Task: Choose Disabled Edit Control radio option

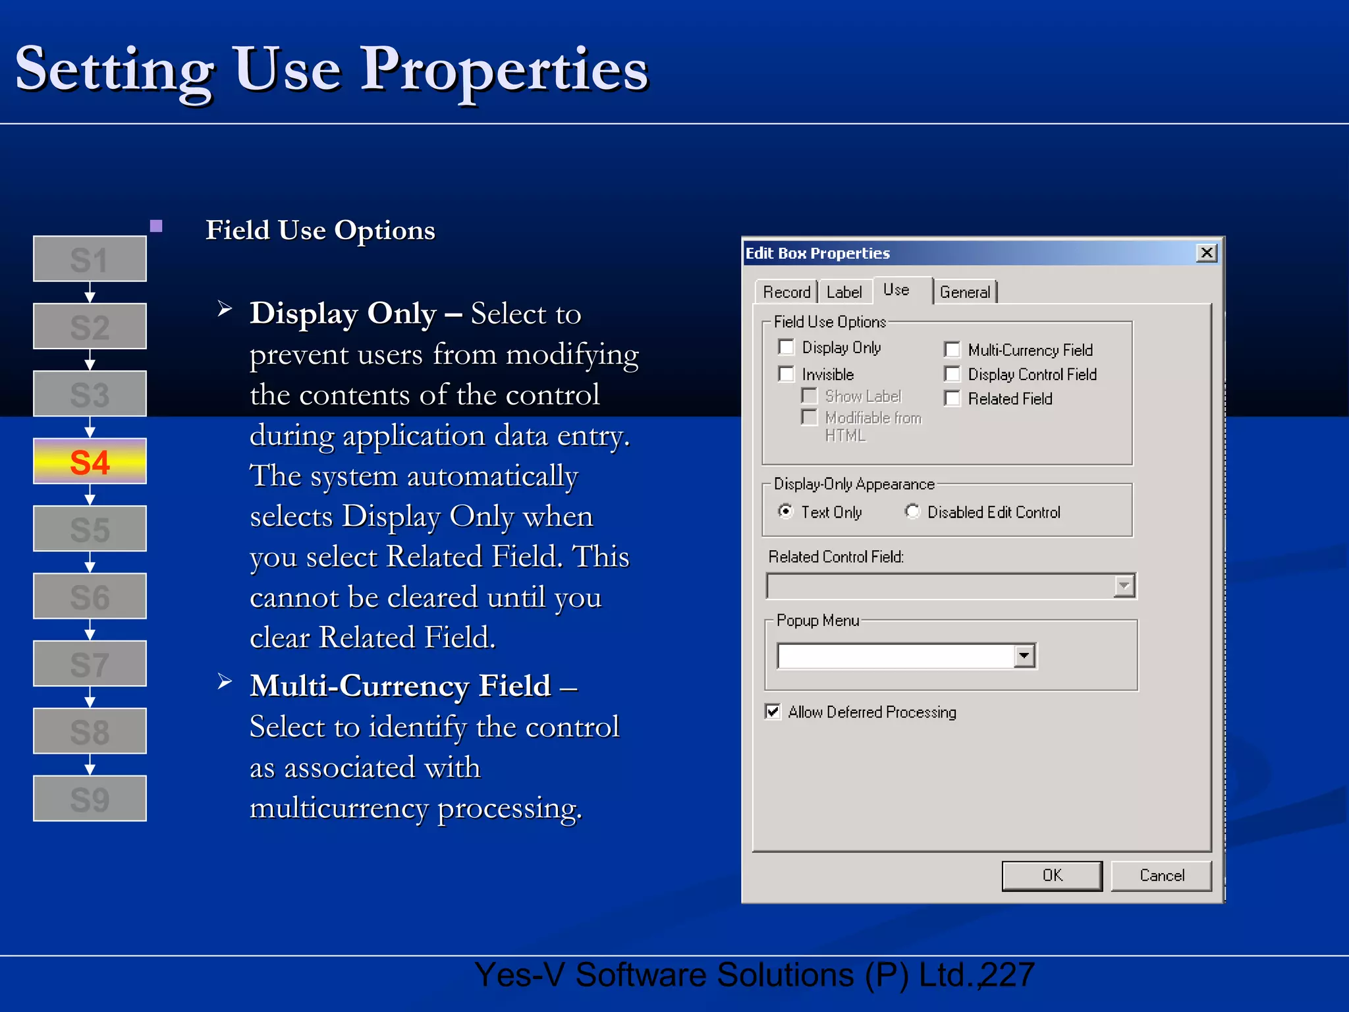Action: coord(912,511)
